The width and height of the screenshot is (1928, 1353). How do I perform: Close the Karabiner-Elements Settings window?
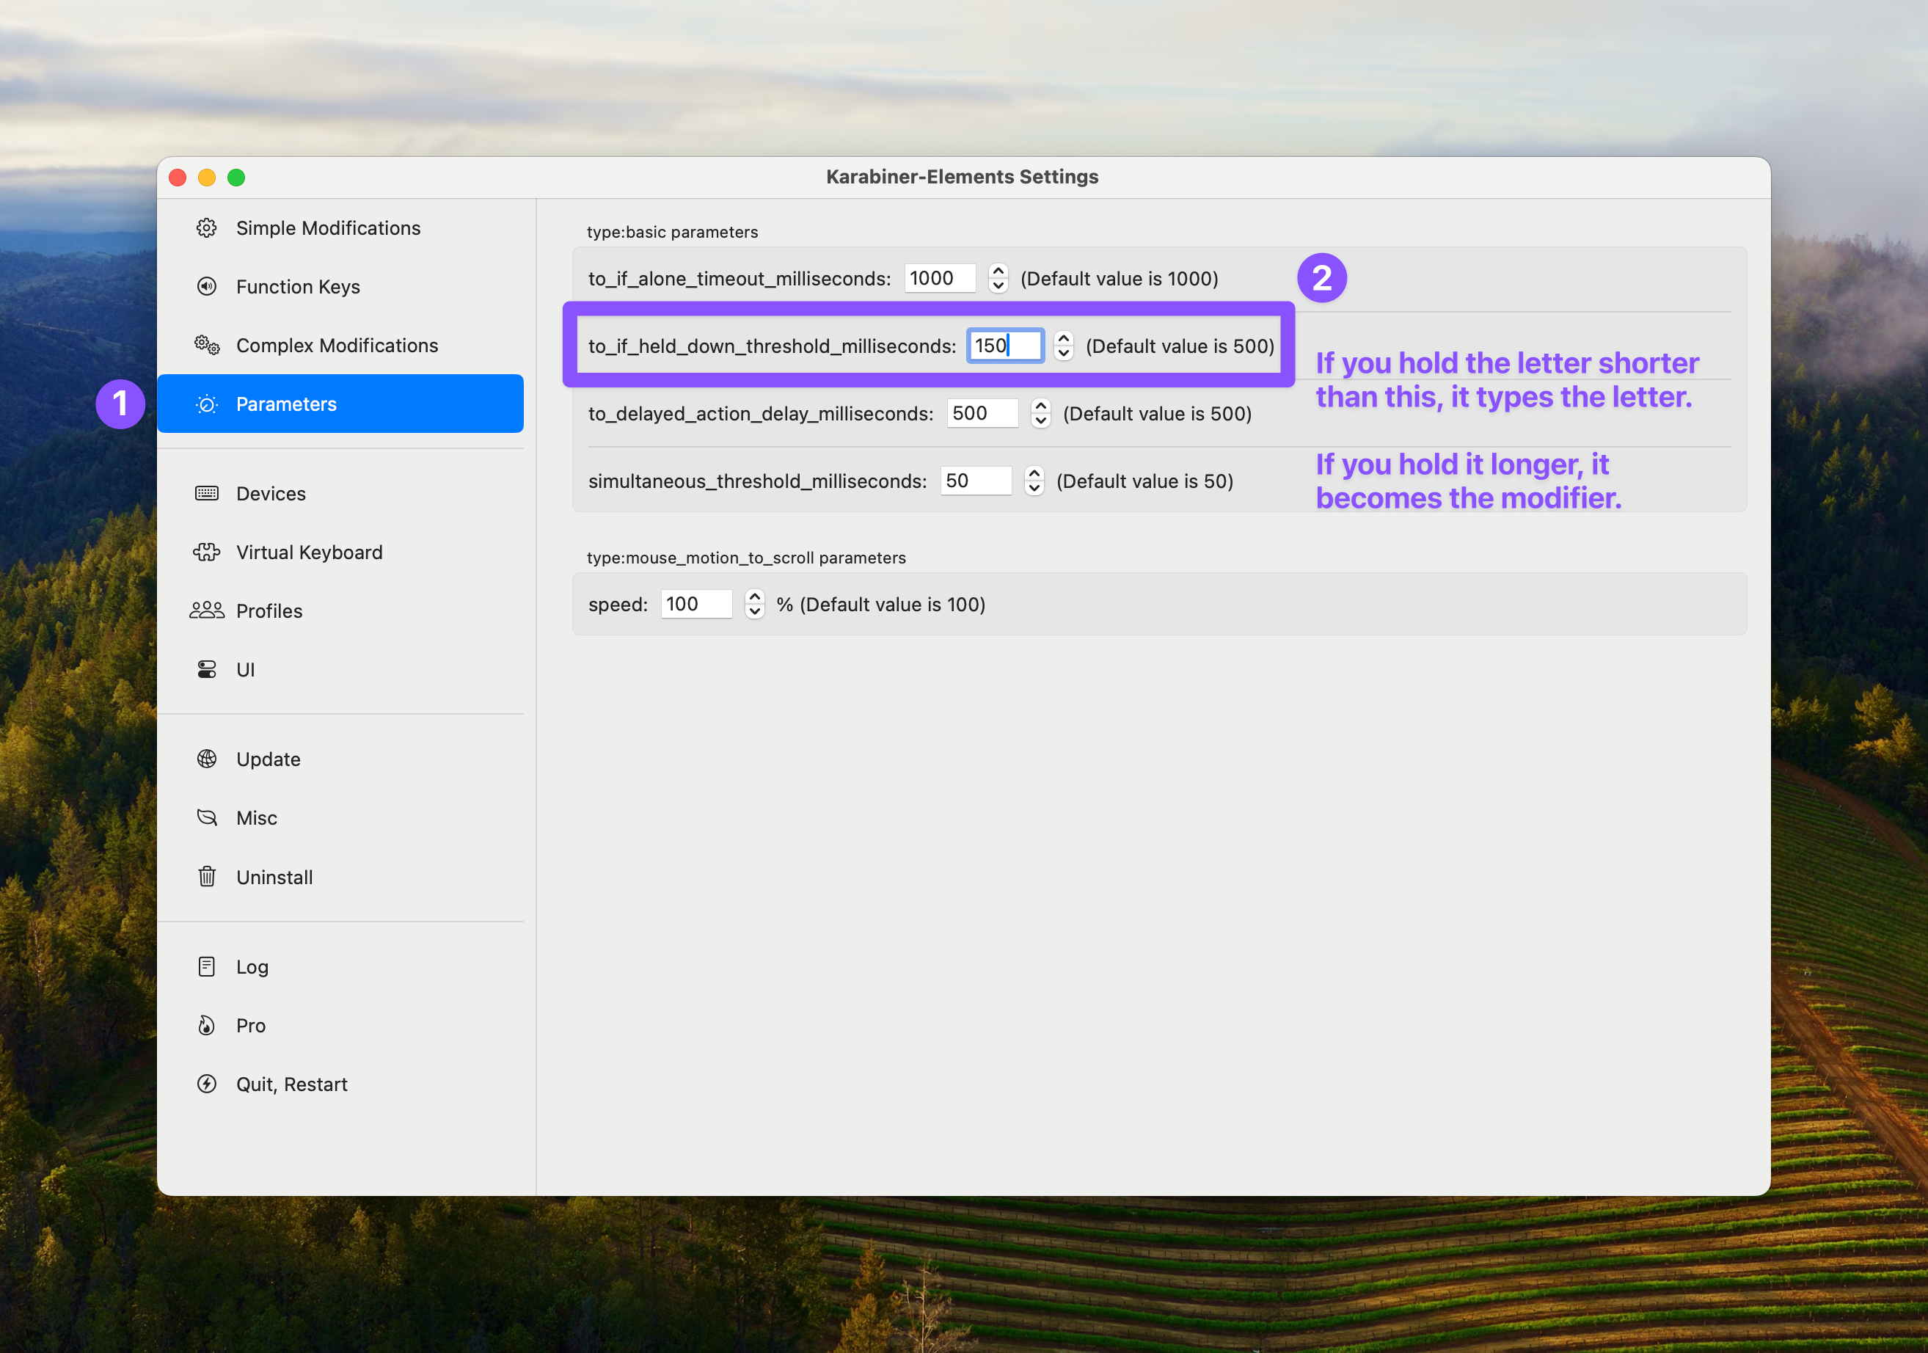coord(178,178)
